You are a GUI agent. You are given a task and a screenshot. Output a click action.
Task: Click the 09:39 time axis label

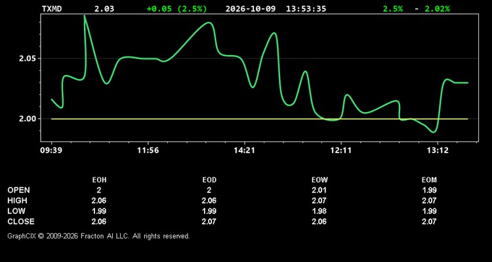(51, 151)
